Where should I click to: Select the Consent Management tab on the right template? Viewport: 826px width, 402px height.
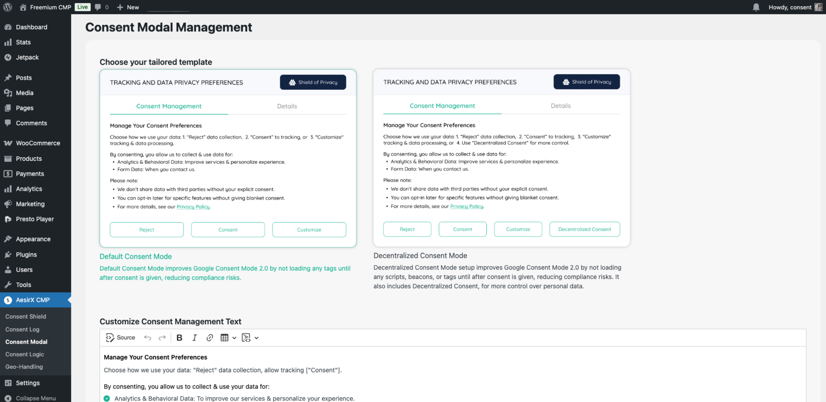click(x=442, y=106)
